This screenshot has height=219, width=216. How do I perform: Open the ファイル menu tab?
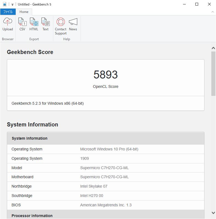coord(8,12)
